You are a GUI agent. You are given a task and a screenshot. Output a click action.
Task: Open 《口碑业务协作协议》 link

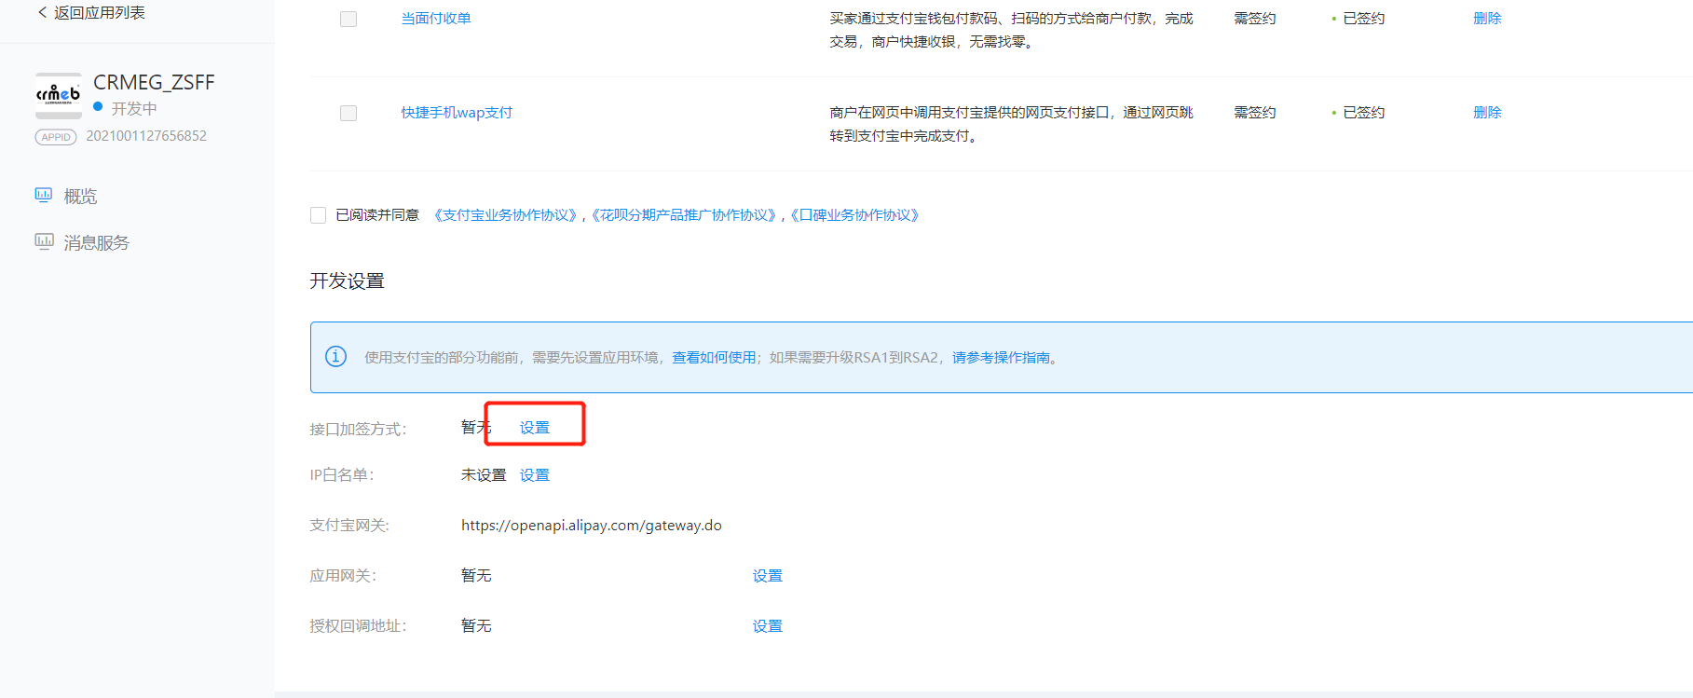(854, 215)
